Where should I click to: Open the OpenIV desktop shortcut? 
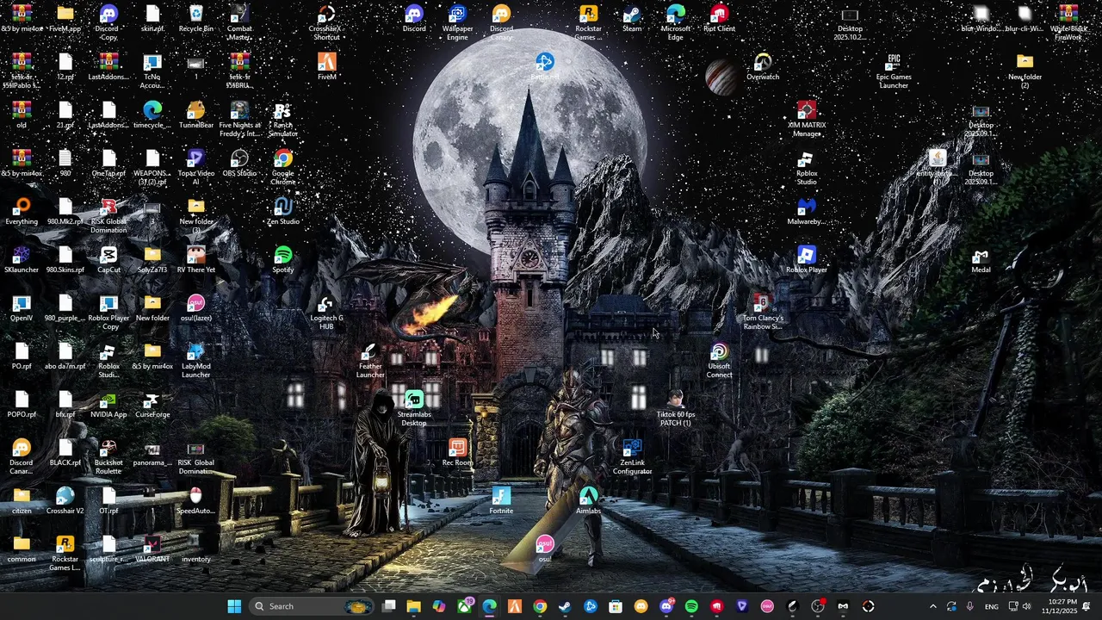click(22, 308)
